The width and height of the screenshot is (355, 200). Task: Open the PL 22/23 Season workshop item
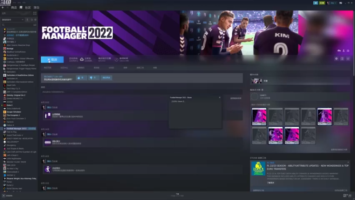coord(308,168)
